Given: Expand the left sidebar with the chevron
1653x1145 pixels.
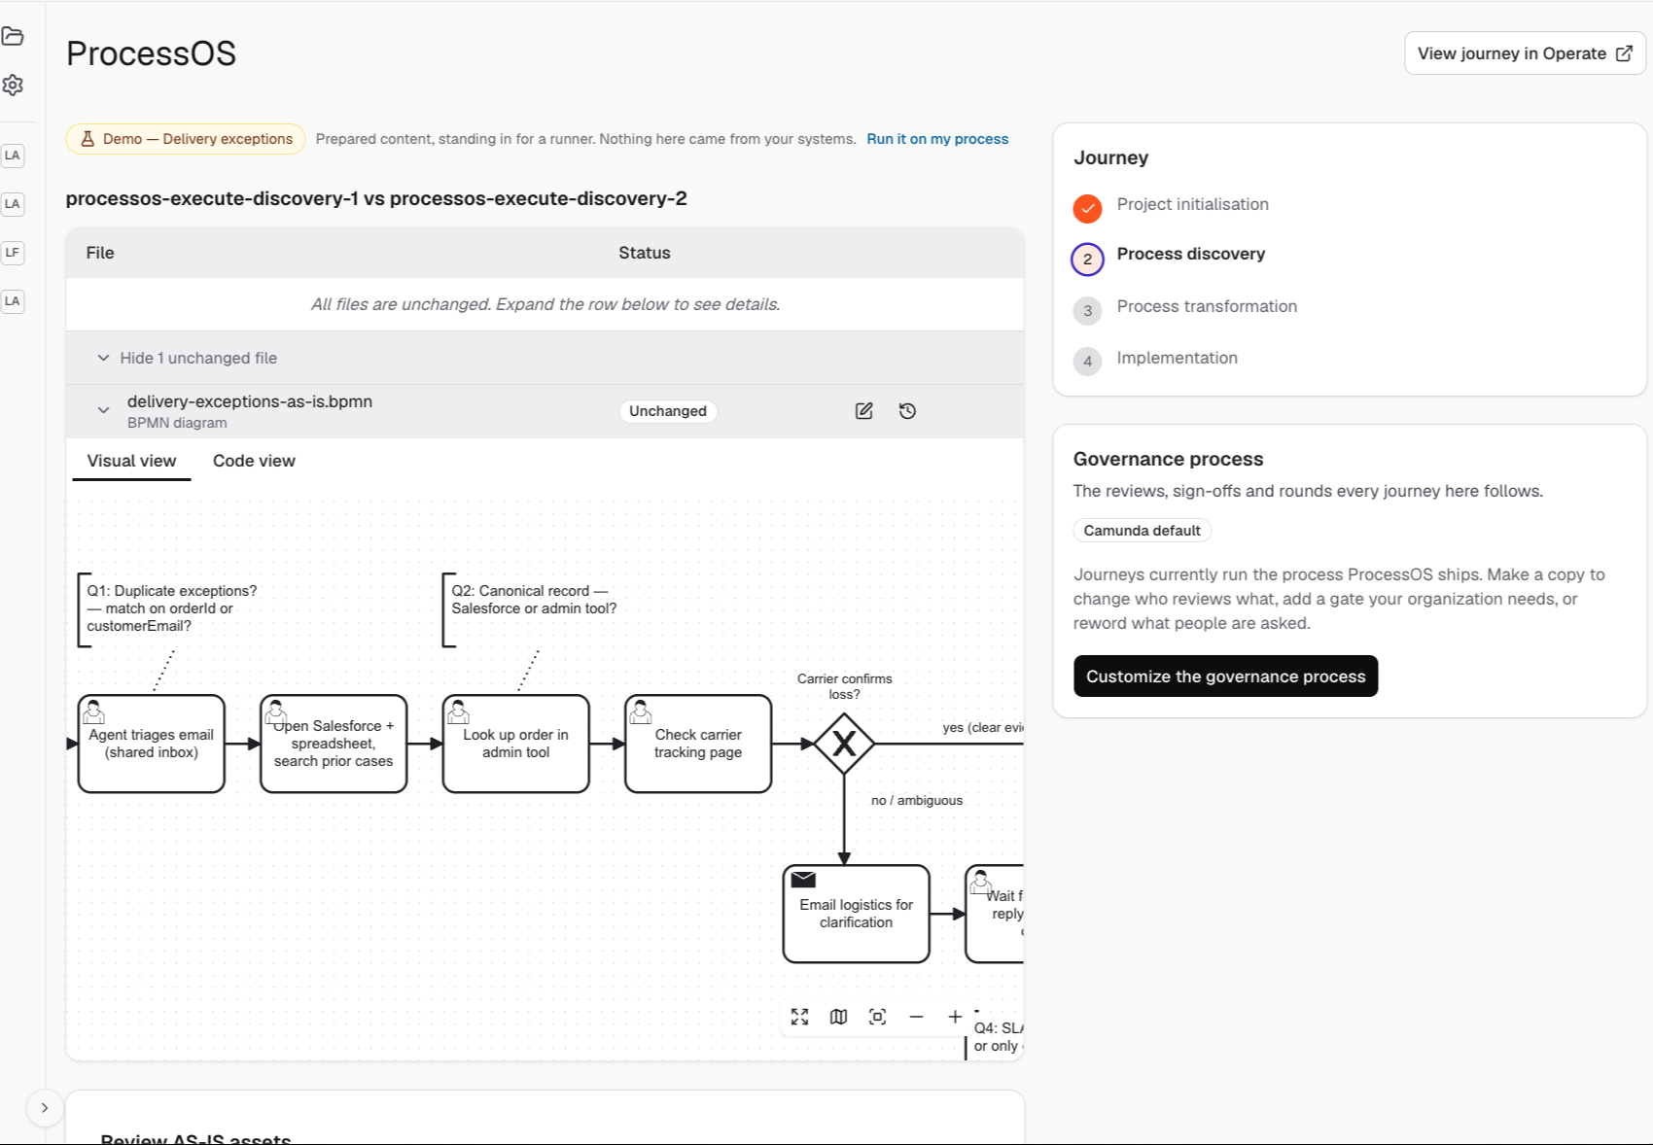Looking at the screenshot, I should click(45, 1108).
